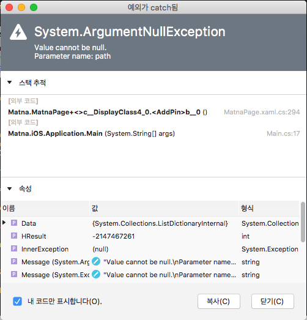
Task: Expand the Data property row
Action: click(x=4, y=223)
